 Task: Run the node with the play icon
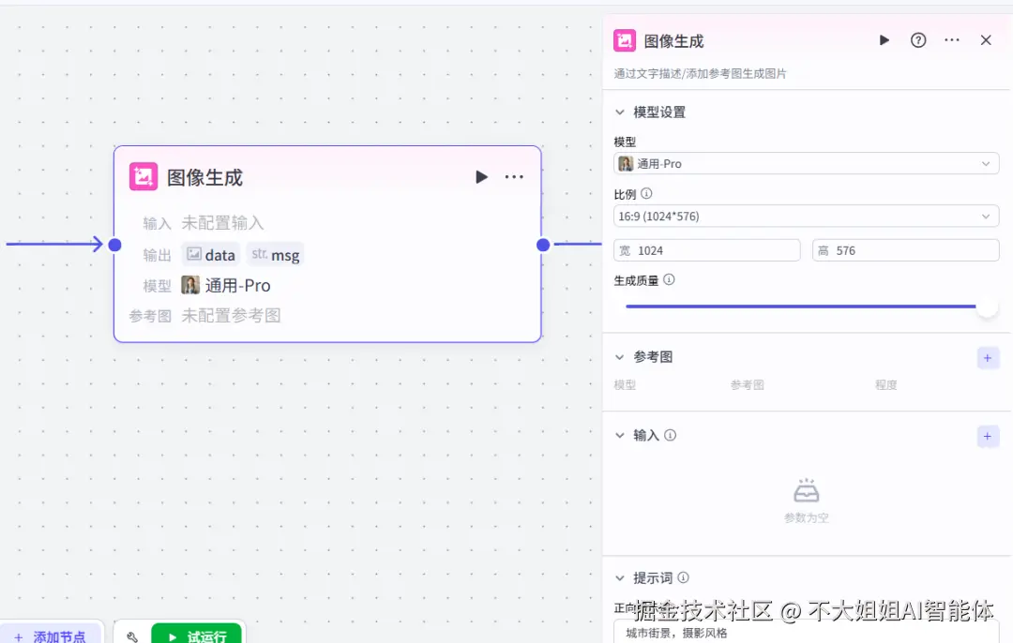point(883,40)
